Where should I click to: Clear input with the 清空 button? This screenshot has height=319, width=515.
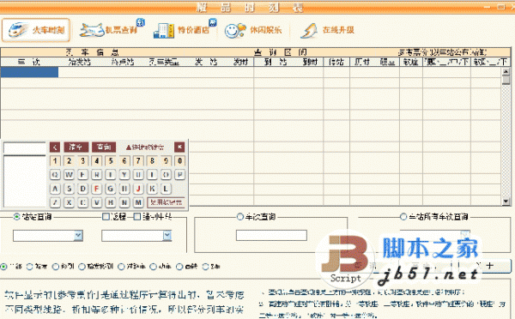(x=76, y=147)
